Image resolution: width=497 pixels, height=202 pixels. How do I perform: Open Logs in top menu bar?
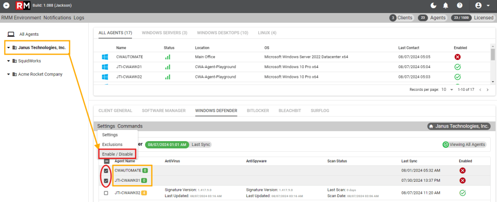point(79,18)
